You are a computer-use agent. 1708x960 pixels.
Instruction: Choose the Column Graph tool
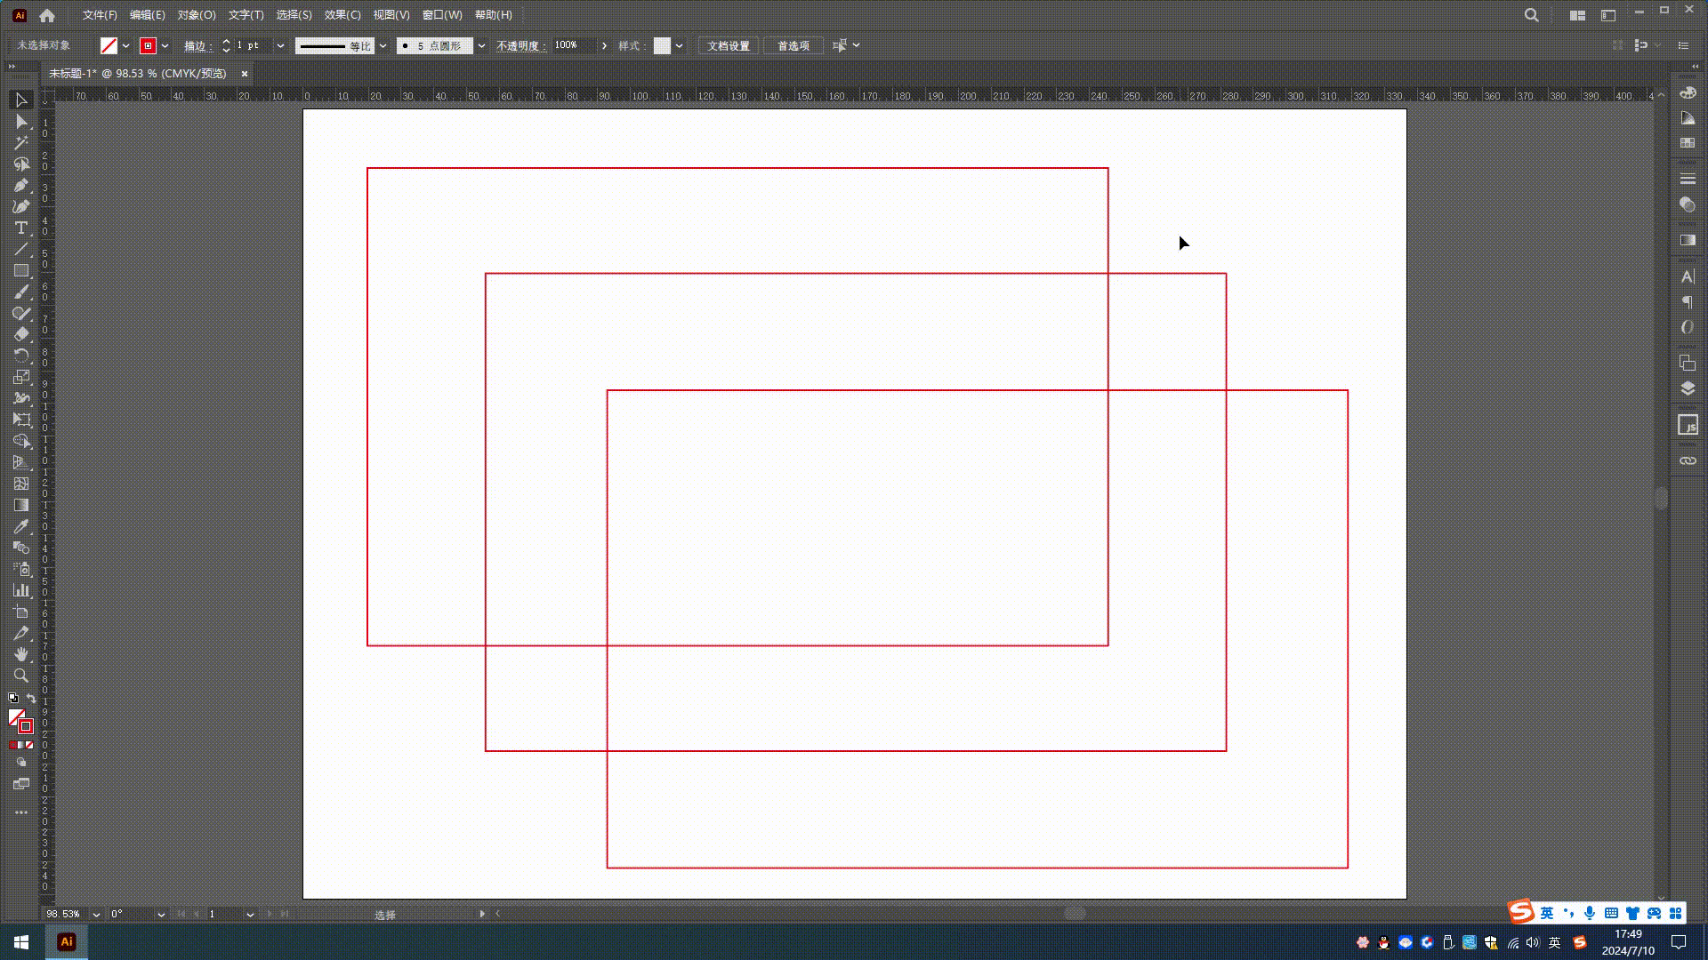pyautogui.click(x=21, y=590)
